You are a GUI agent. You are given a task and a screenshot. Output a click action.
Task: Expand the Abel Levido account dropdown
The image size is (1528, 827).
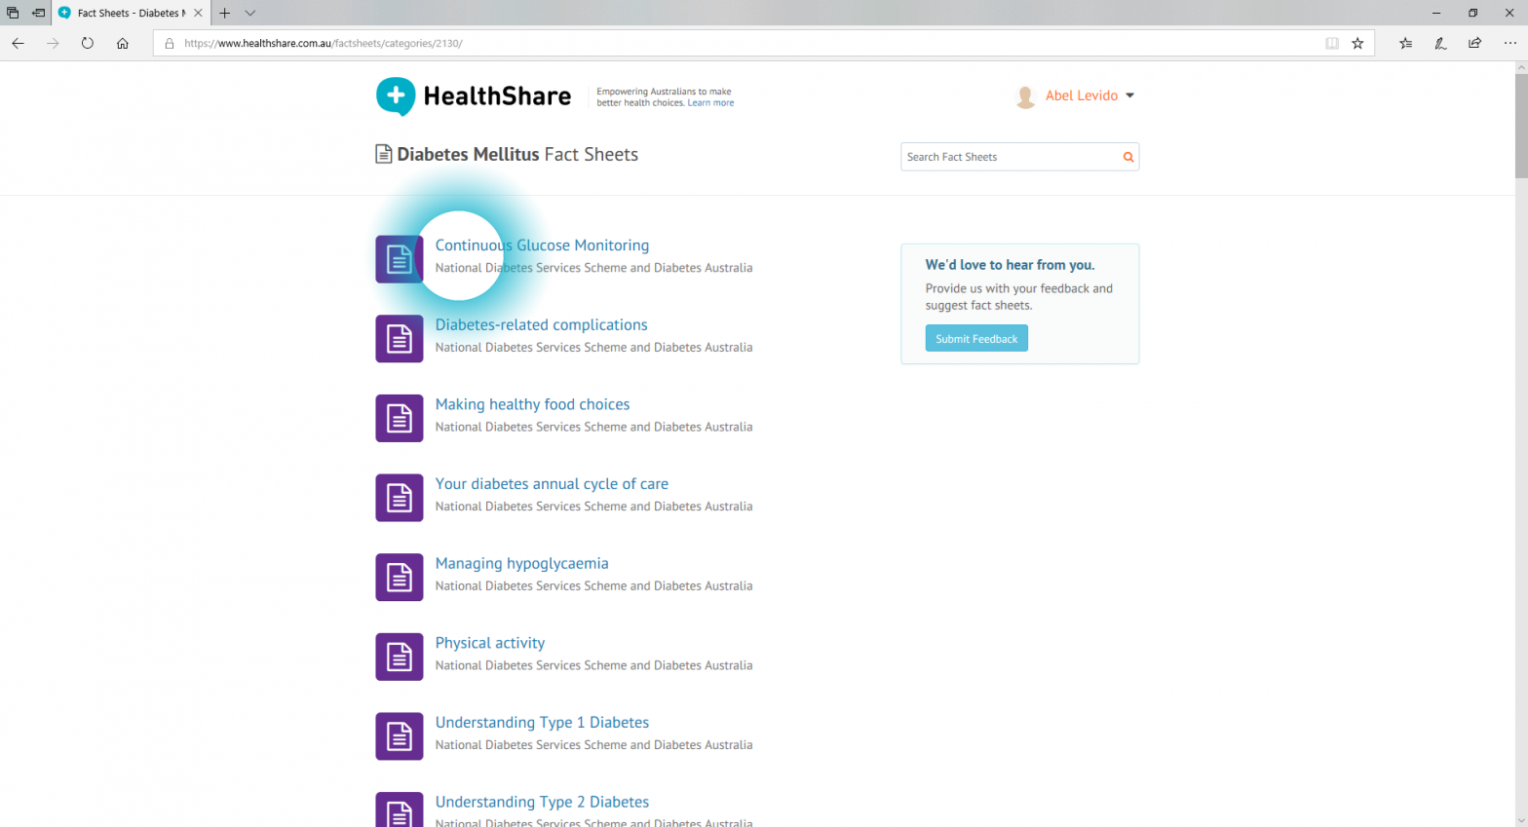(1129, 95)
